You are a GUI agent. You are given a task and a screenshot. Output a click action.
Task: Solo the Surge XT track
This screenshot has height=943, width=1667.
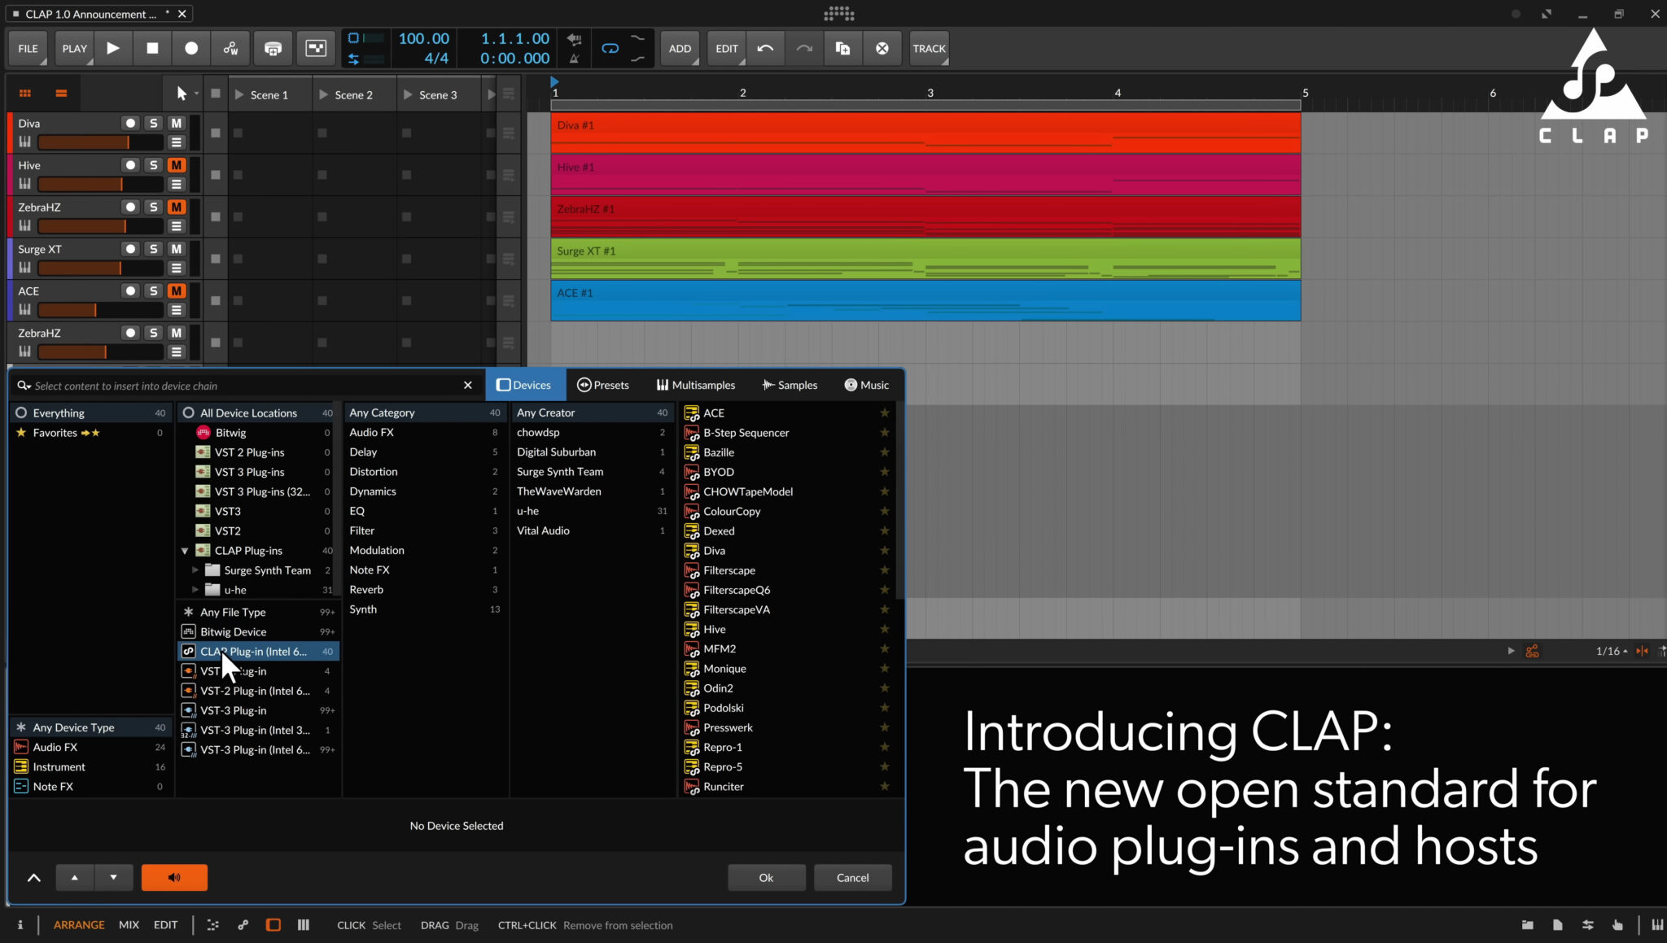pos(153,248)
